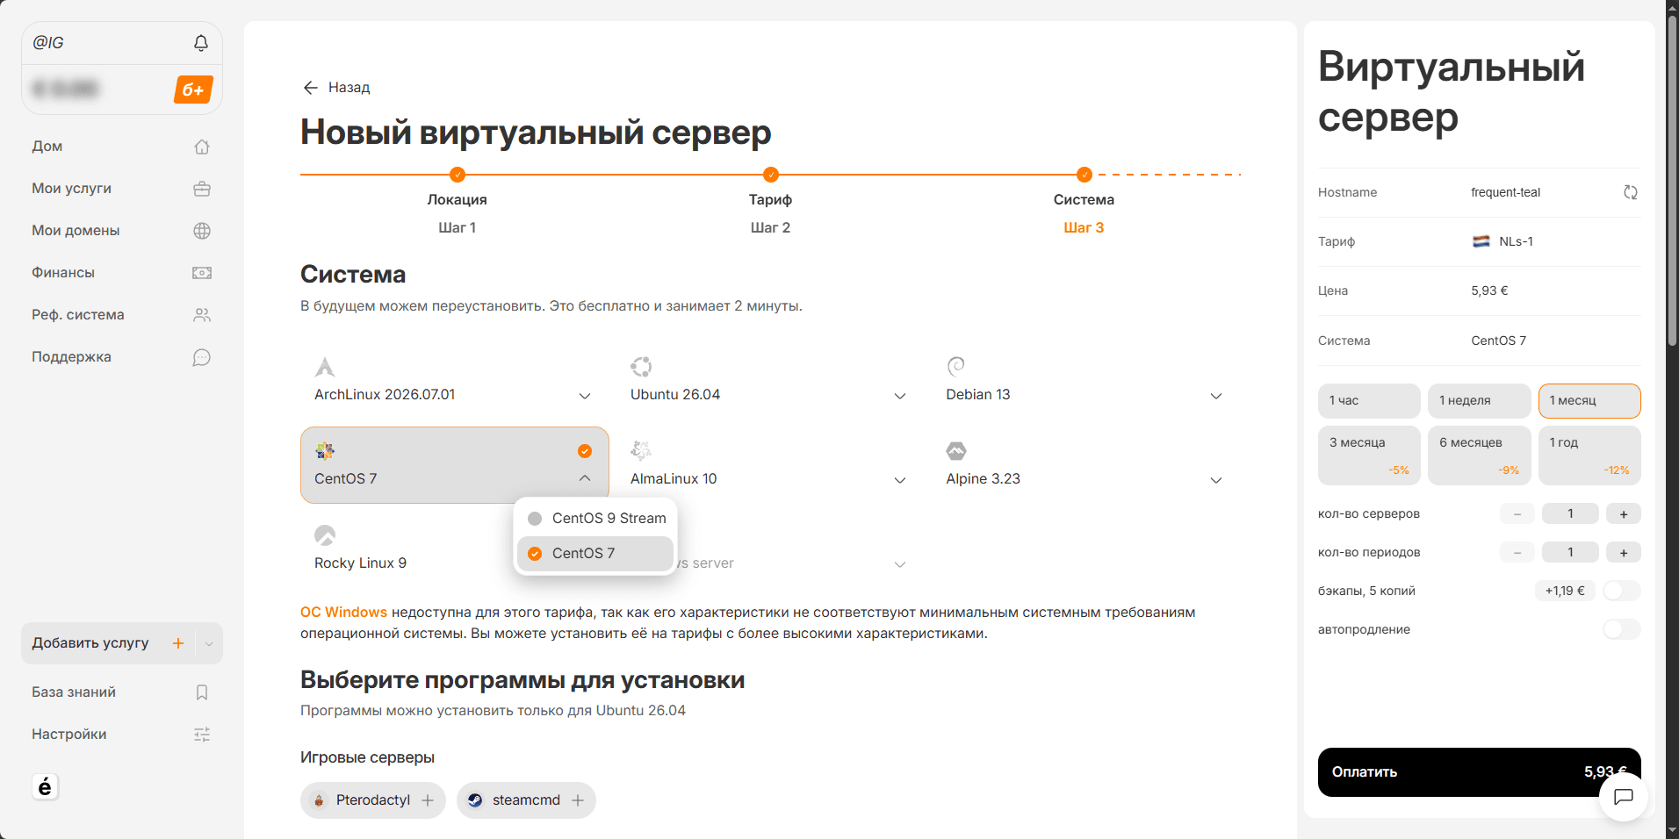Click the Локация step marker on progress line

[458, 175]
